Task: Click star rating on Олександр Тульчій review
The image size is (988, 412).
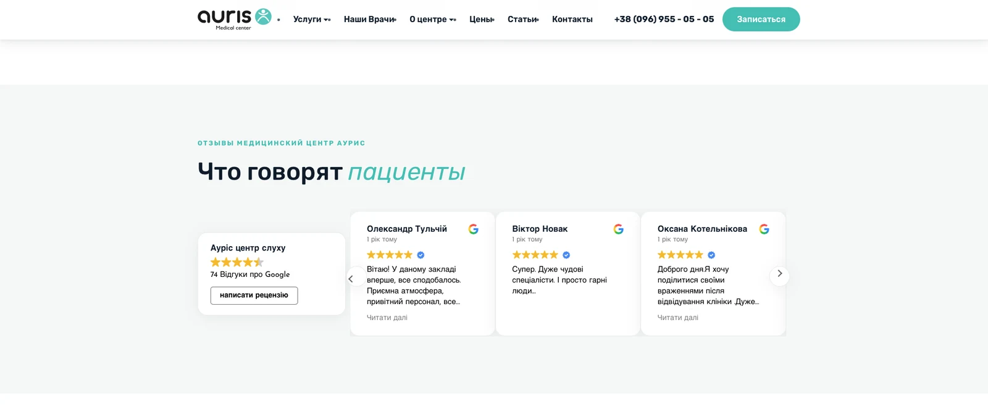Action: coord(390,255)
